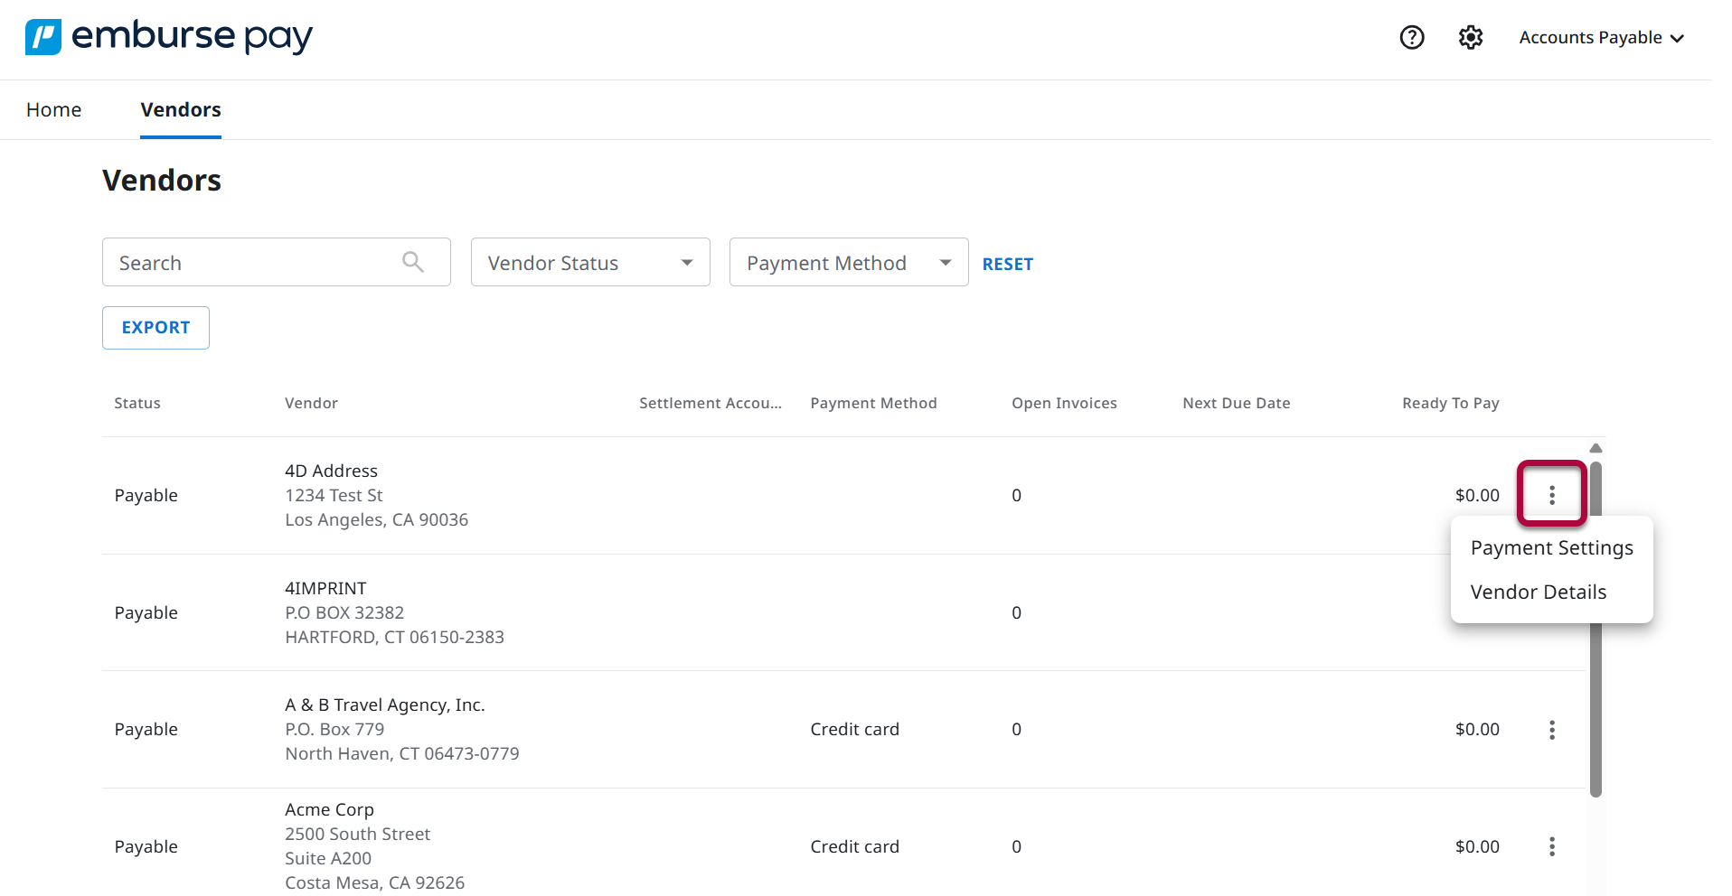Open the Vendor Status dropdown

click(589, 262)
